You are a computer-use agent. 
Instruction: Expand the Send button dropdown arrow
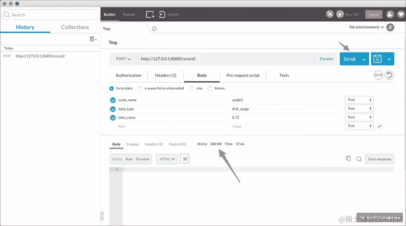(x=364, y=59)
